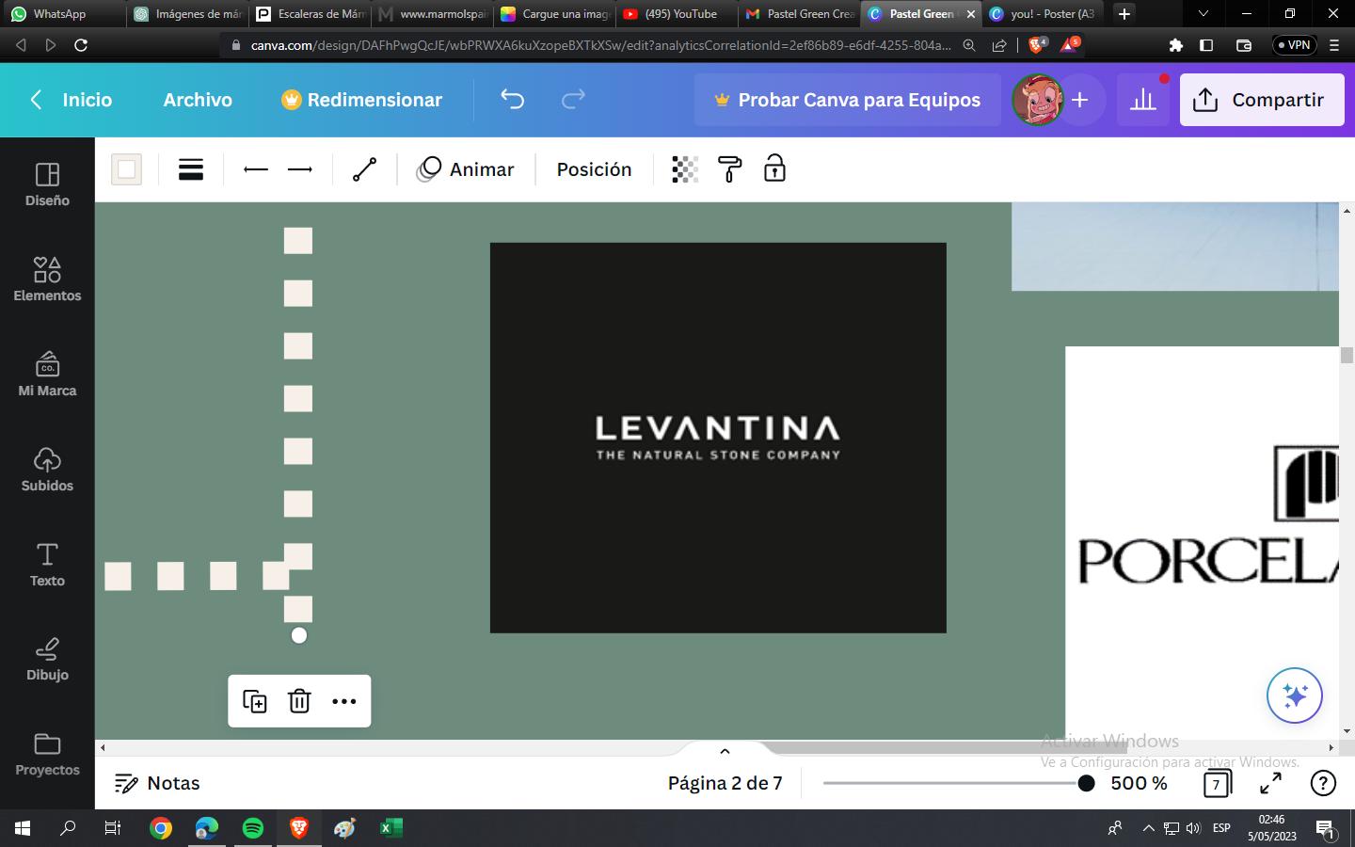Open the browser extensions puzzle icon
This screenshot has width=1355, height=847.
pyautogui.click(x=1175, y=45)
